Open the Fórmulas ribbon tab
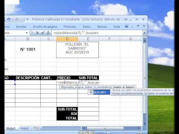Image resolution: width=179 pixels, height=134 pixels. tap(70, 27)
